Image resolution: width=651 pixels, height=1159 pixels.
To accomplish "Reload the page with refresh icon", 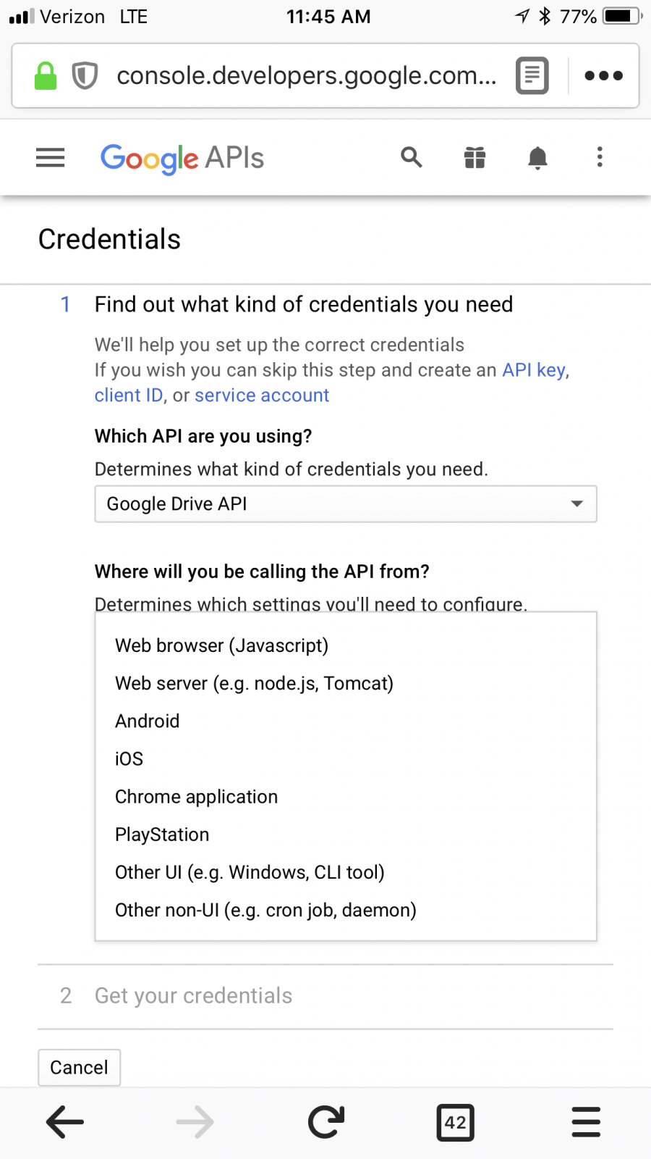I will (x=326, y=1122).
